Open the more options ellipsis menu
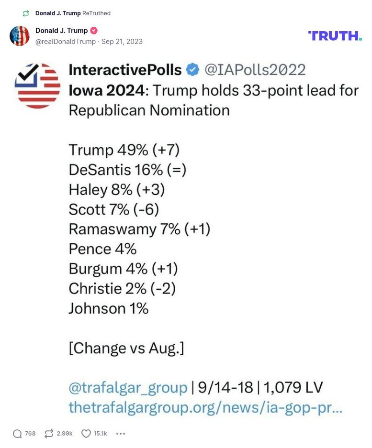The height and width of the screenshot is (448, 372). (121, 433)
